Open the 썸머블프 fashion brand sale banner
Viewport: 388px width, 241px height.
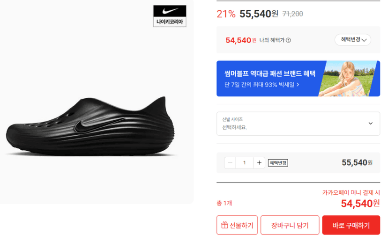(298, 79)
